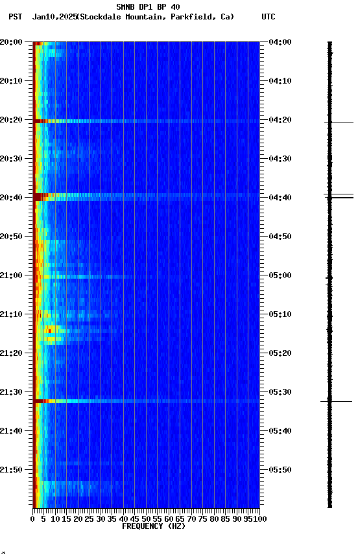Click the title text 'SMNB DP1 BP 40'
358x560 pixels.
(148, 6)
